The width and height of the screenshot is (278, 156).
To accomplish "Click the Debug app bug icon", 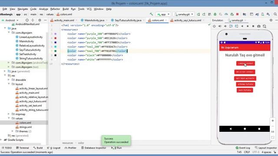I will pos(215,14).
